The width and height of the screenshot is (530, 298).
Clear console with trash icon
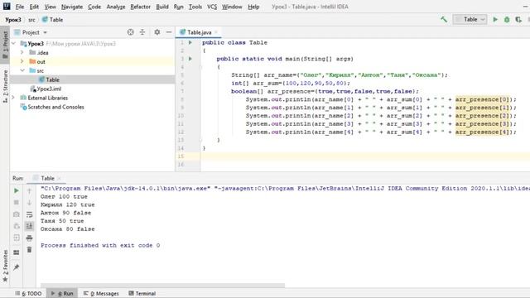click(30, 250)
